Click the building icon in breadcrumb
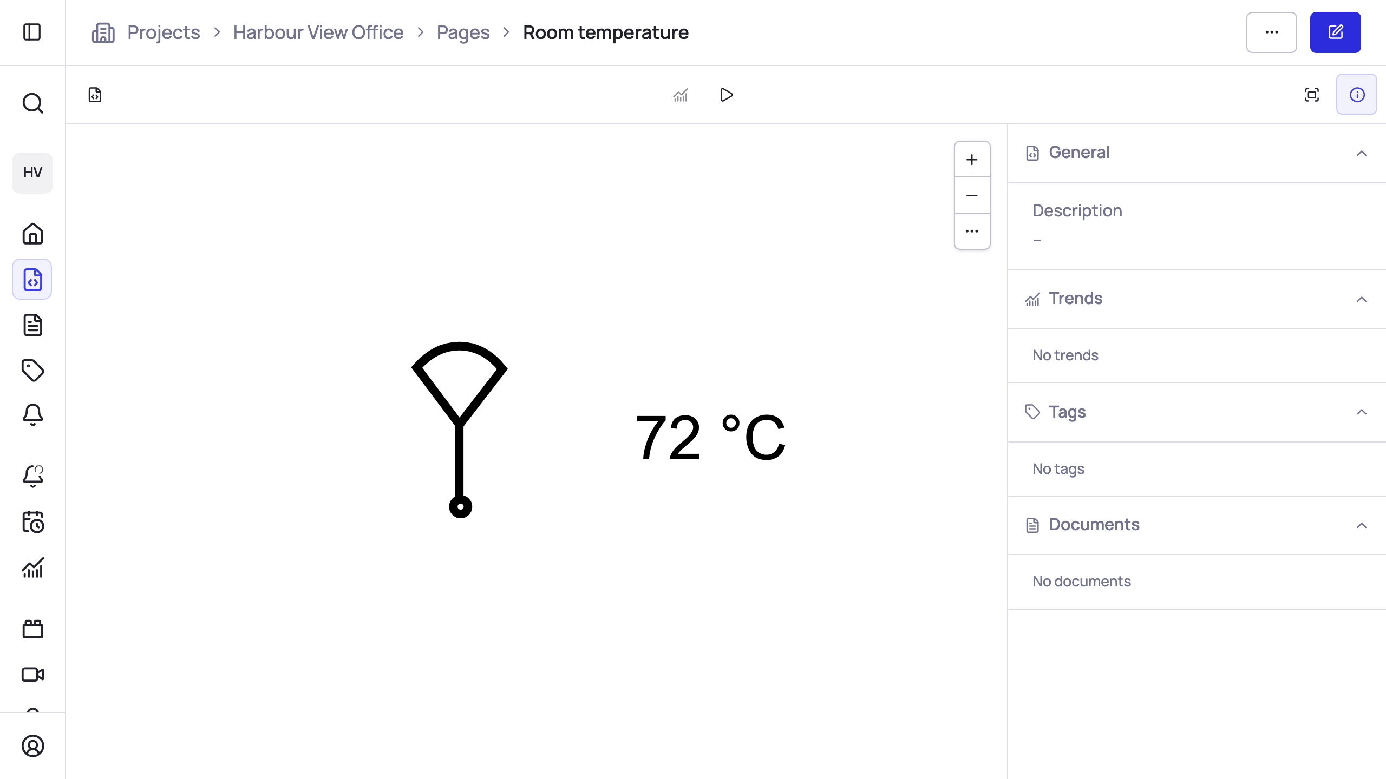The image size is (1386, 779). (x=103, y=32)
